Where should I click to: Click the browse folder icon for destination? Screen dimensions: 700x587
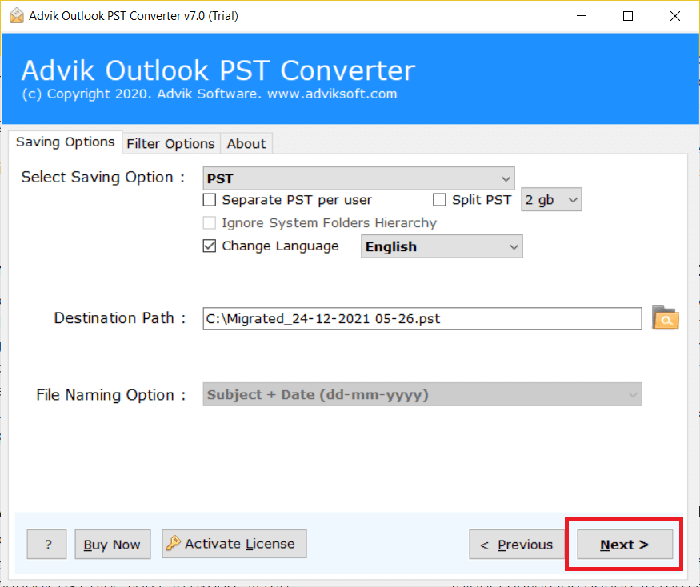(x=665, y=317)
